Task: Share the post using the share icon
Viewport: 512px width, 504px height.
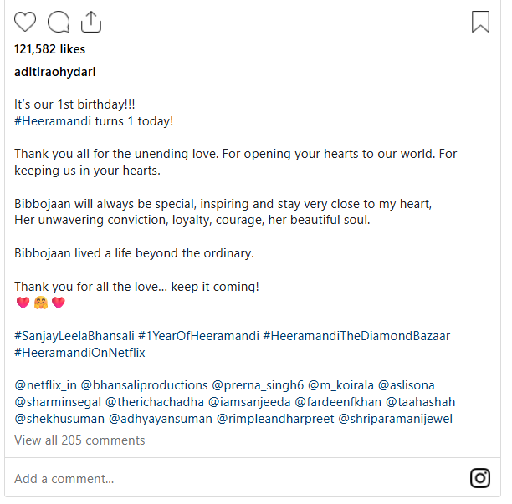Action: click(91, 22)
